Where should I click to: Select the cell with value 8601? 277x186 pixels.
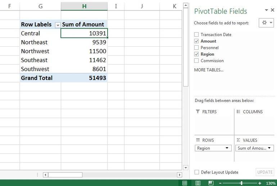click(x=84, y=69)
